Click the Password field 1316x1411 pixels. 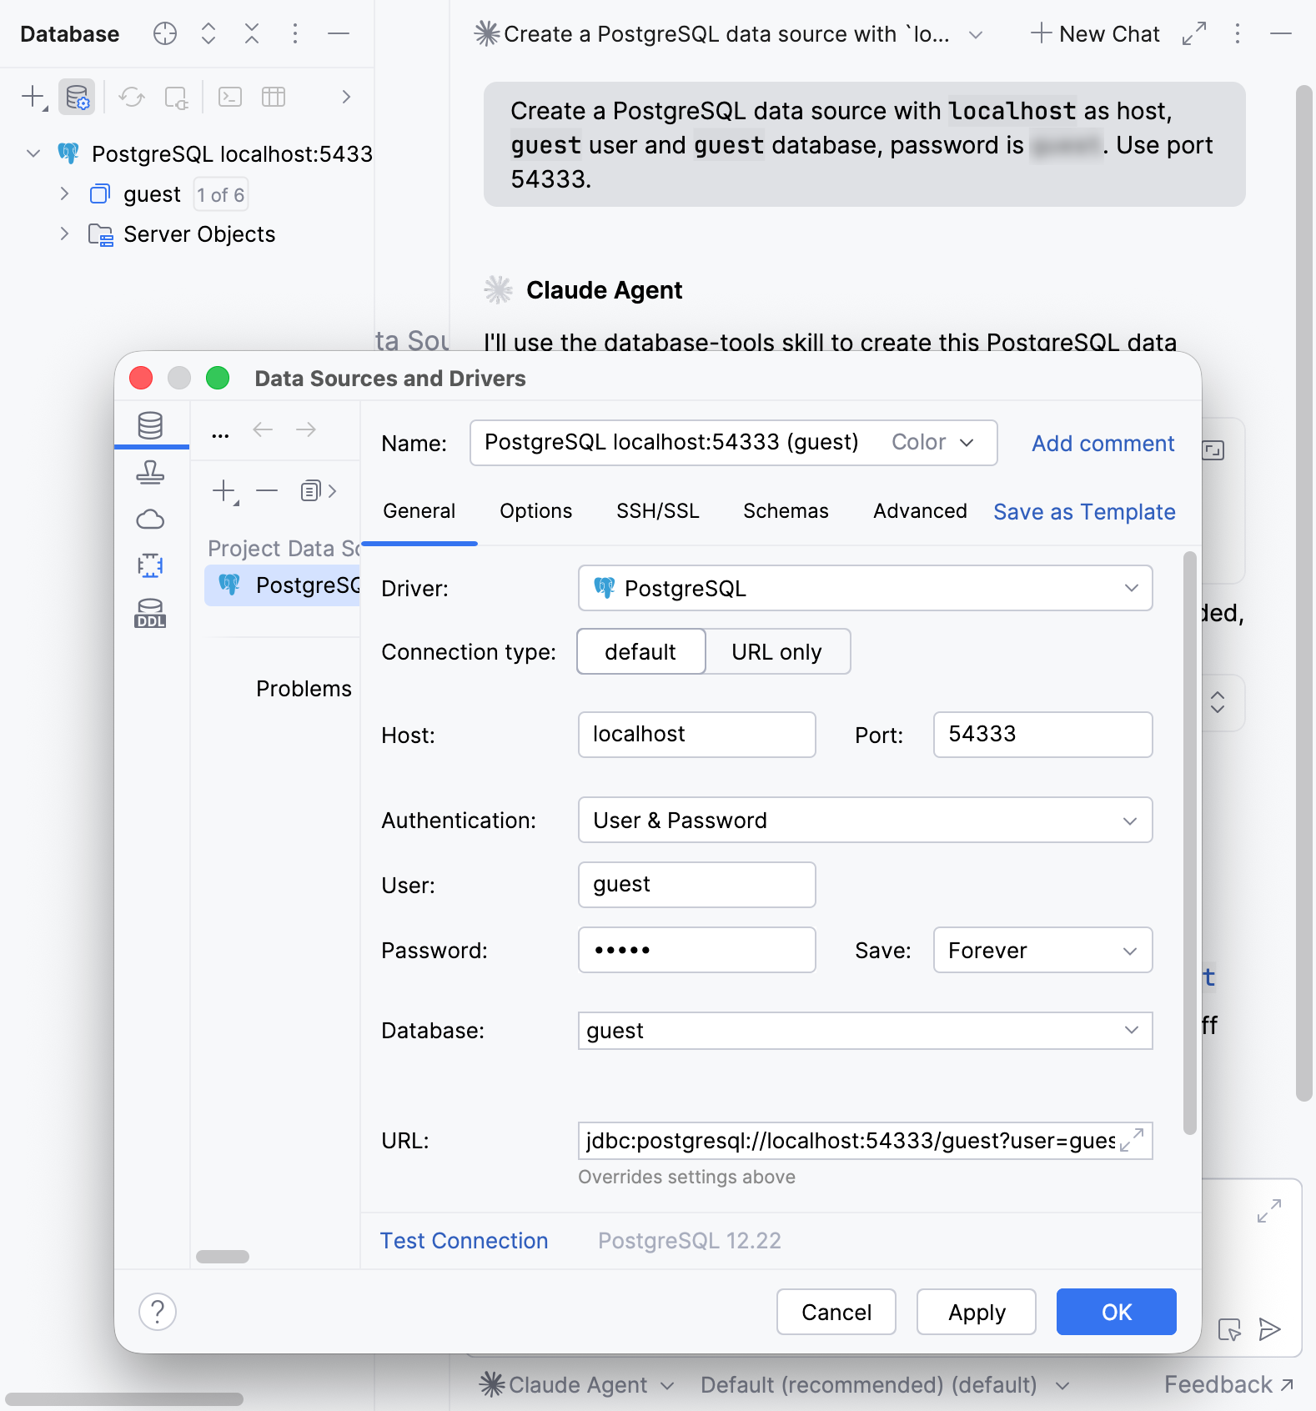tap(696, 950)
